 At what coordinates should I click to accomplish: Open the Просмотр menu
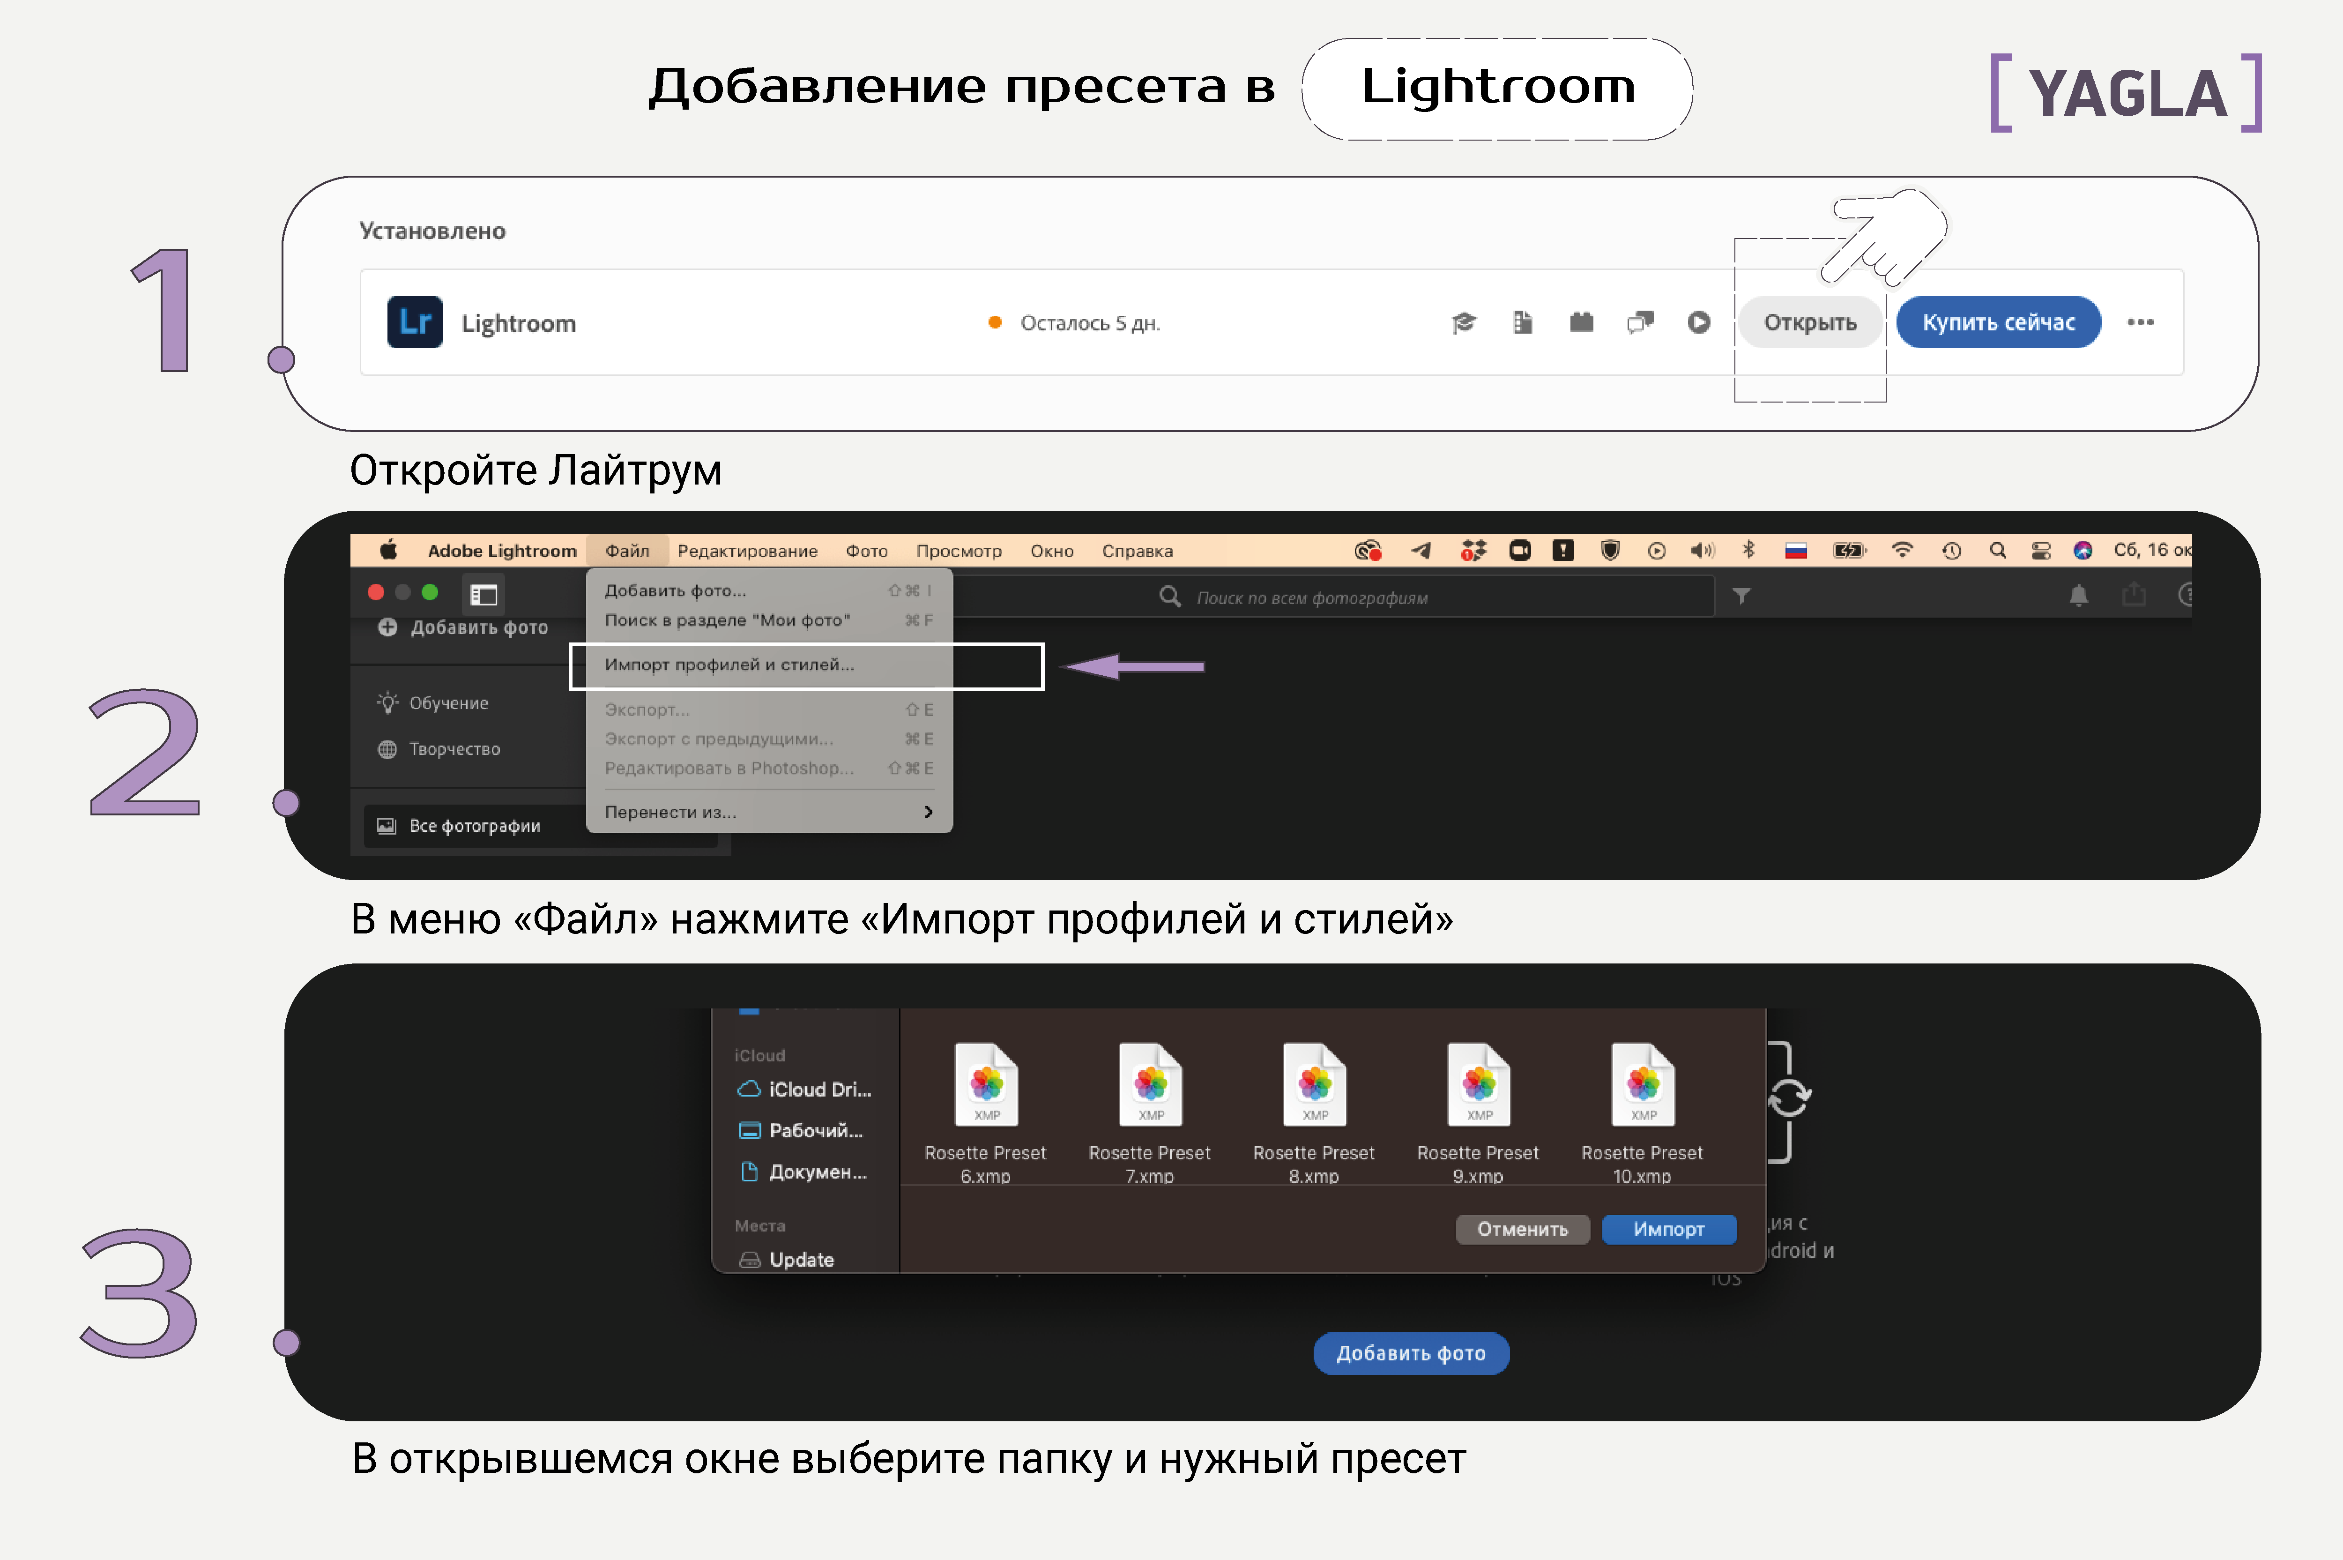point(959,550)
